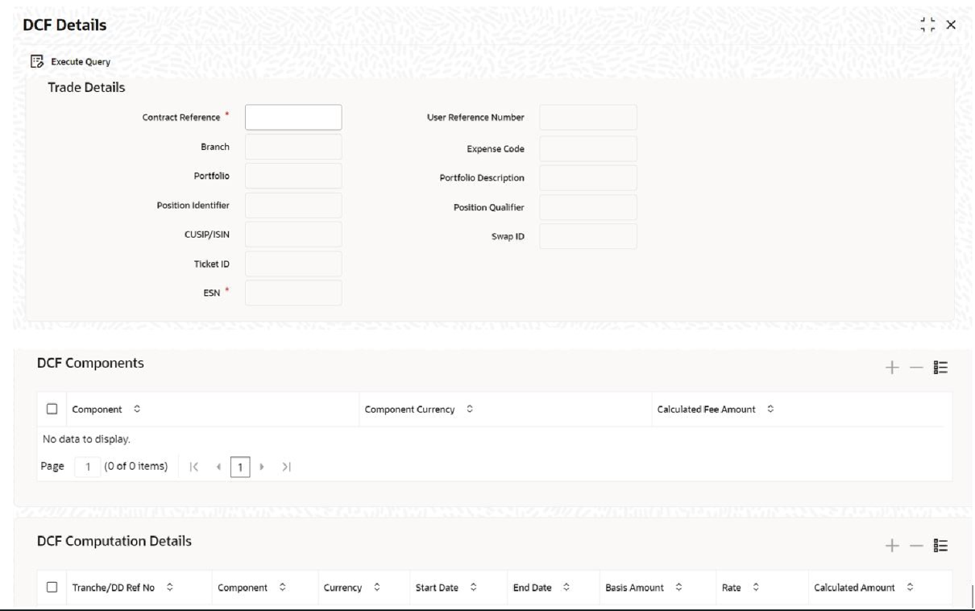Sort by End Date column

coord(566,588)
